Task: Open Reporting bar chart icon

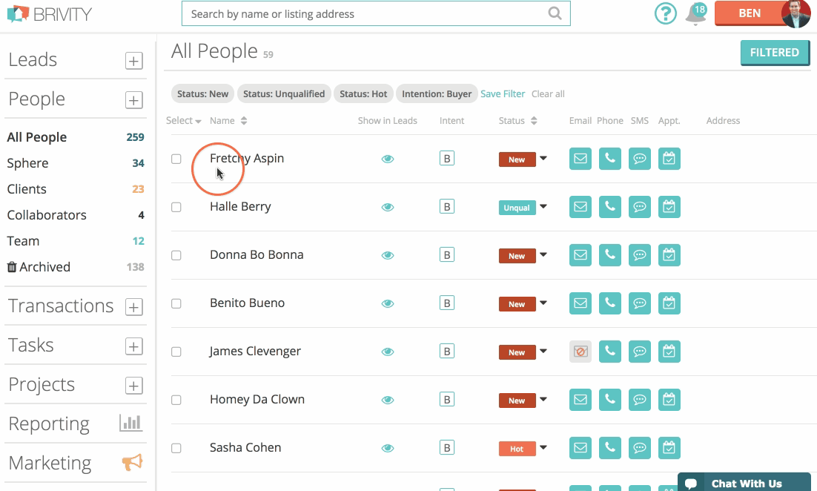Action: [x=130, y=423]
